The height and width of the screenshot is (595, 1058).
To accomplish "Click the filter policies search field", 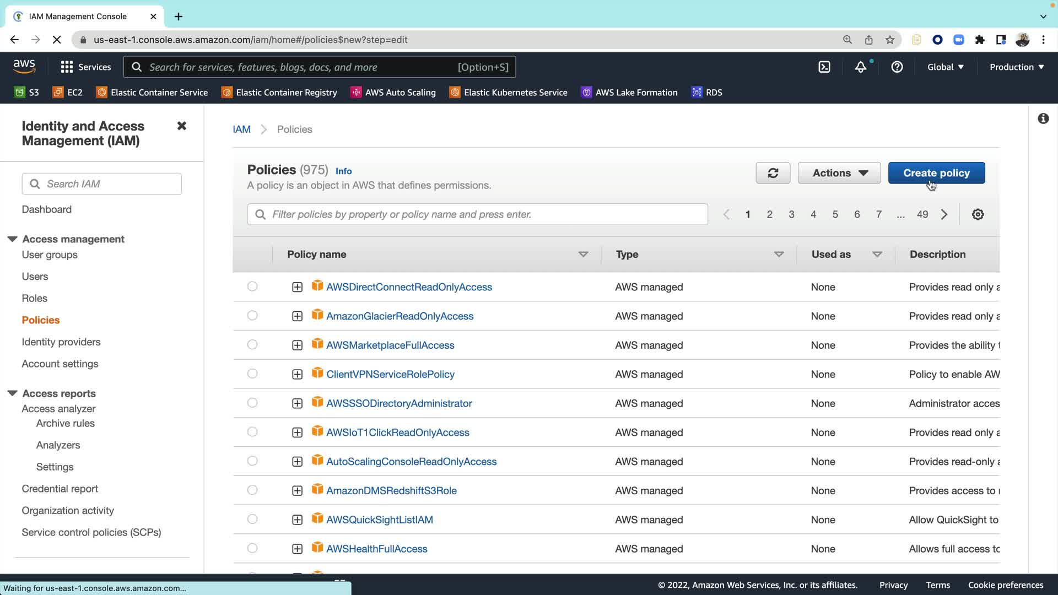I will tap(477, 214).
